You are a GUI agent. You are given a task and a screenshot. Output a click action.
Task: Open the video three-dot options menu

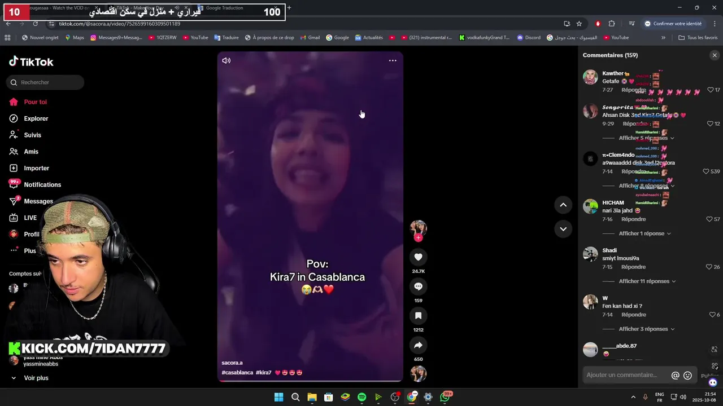(x=393, y=60)
